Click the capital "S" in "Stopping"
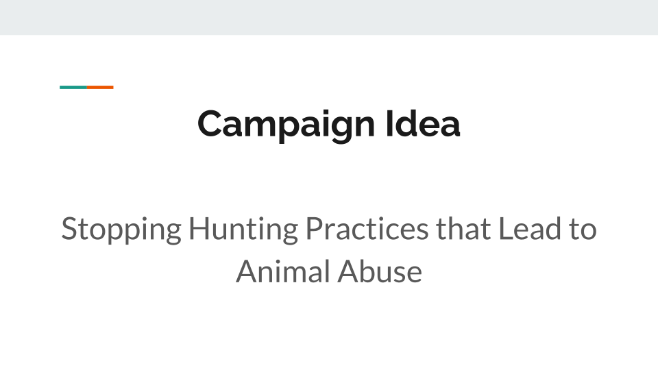 click(69, 229)
